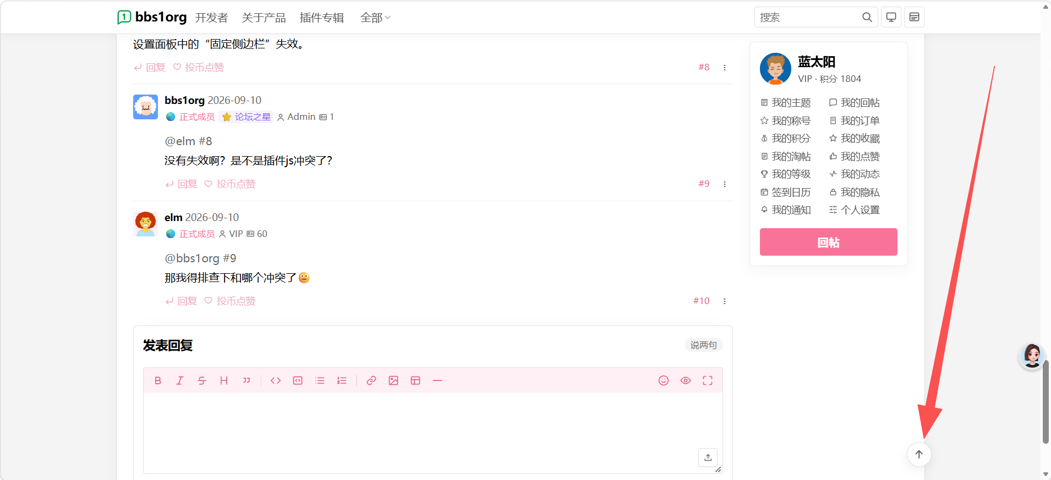Image resolution: width=1051 pixels, height=480 pixels.
Task: Click inside the reply text area
Action: pyautogui.click(x=433, y=433)
